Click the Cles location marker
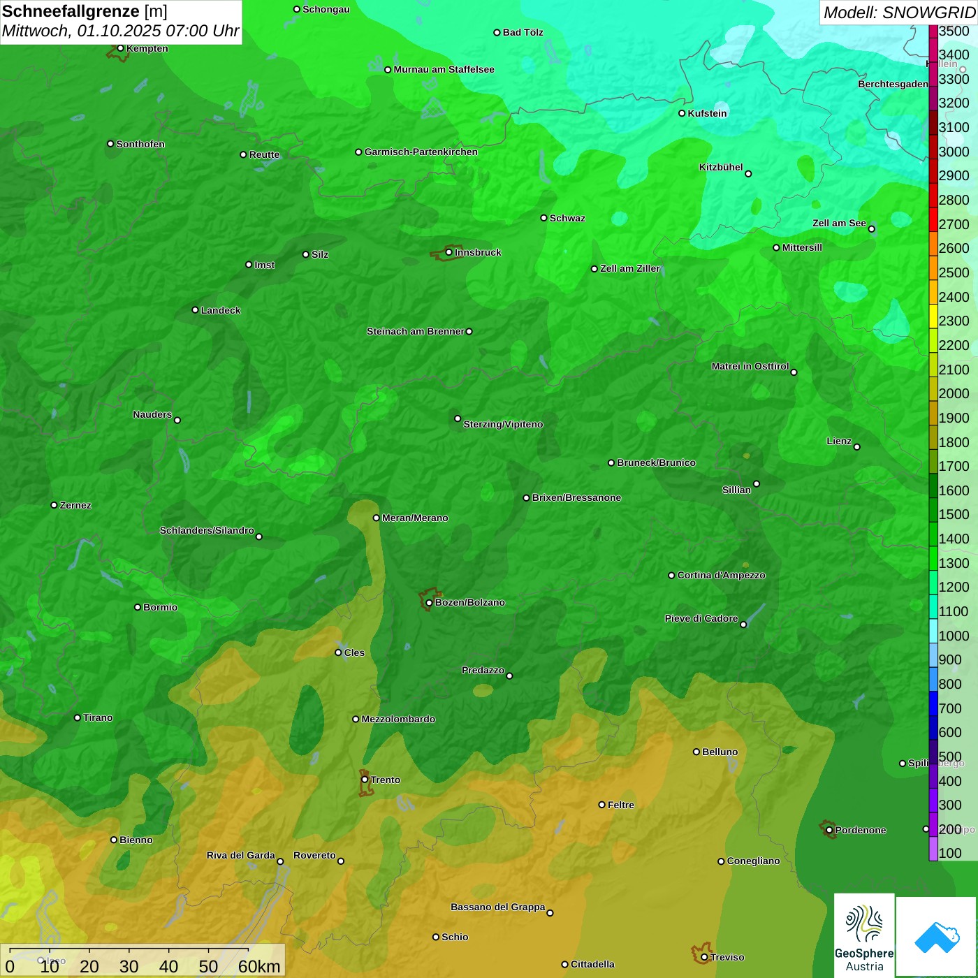Viewport: 978px width, 978px height. click(338, 652)
